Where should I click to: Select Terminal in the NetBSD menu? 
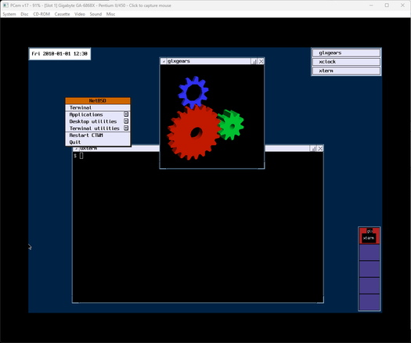98,107
